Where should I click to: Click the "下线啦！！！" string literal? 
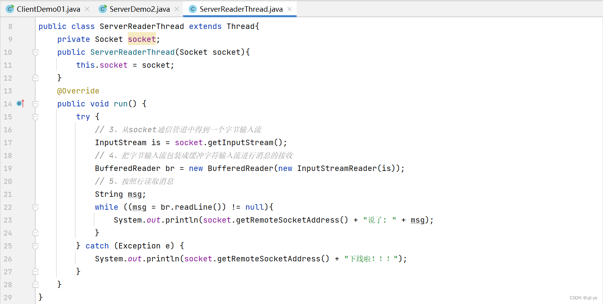coord(371,259)
